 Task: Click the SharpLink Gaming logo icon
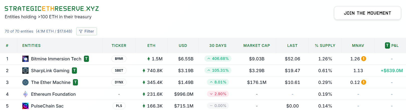pyautogui.click(x=25, y=71)
